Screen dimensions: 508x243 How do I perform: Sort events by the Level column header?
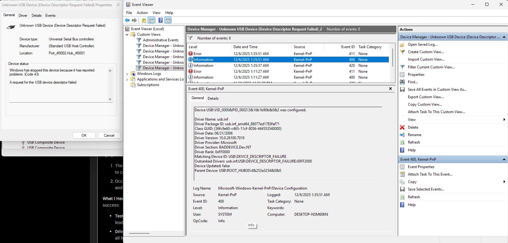click(209, 47)
